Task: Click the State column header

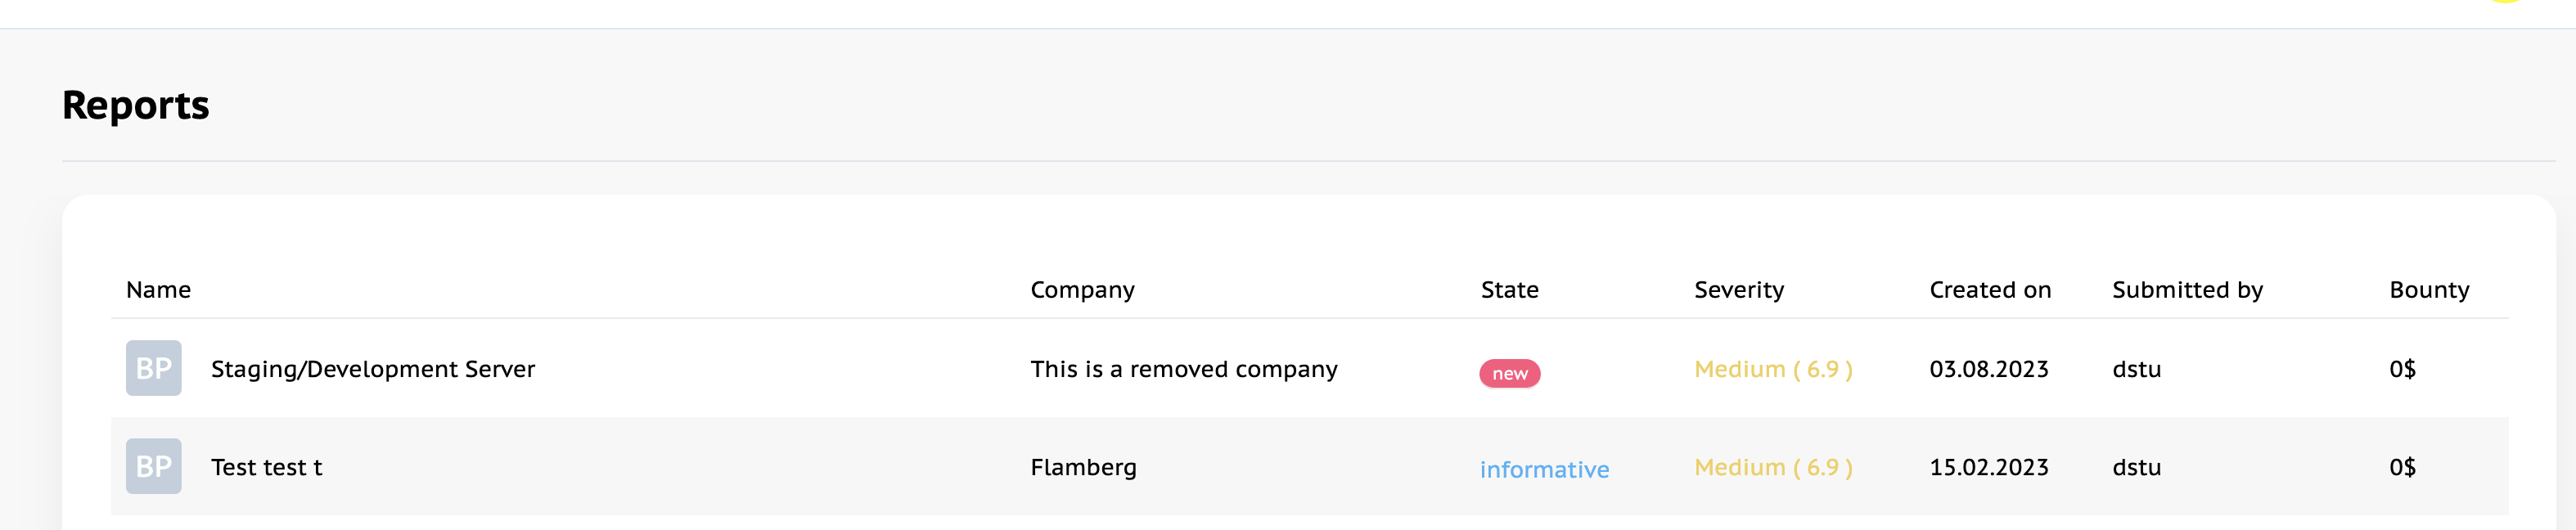Action: (1509, 290)
